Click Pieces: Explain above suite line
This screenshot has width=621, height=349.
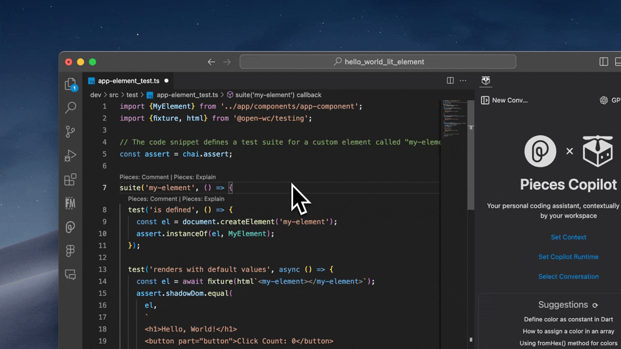pos(195,177)
